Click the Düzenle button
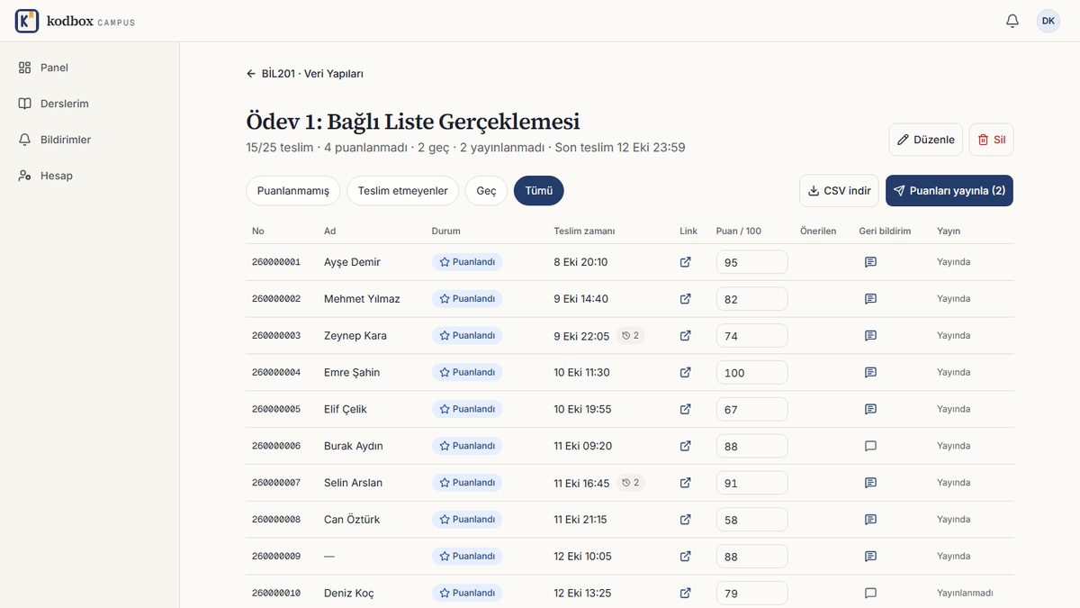 pos(926,140)
